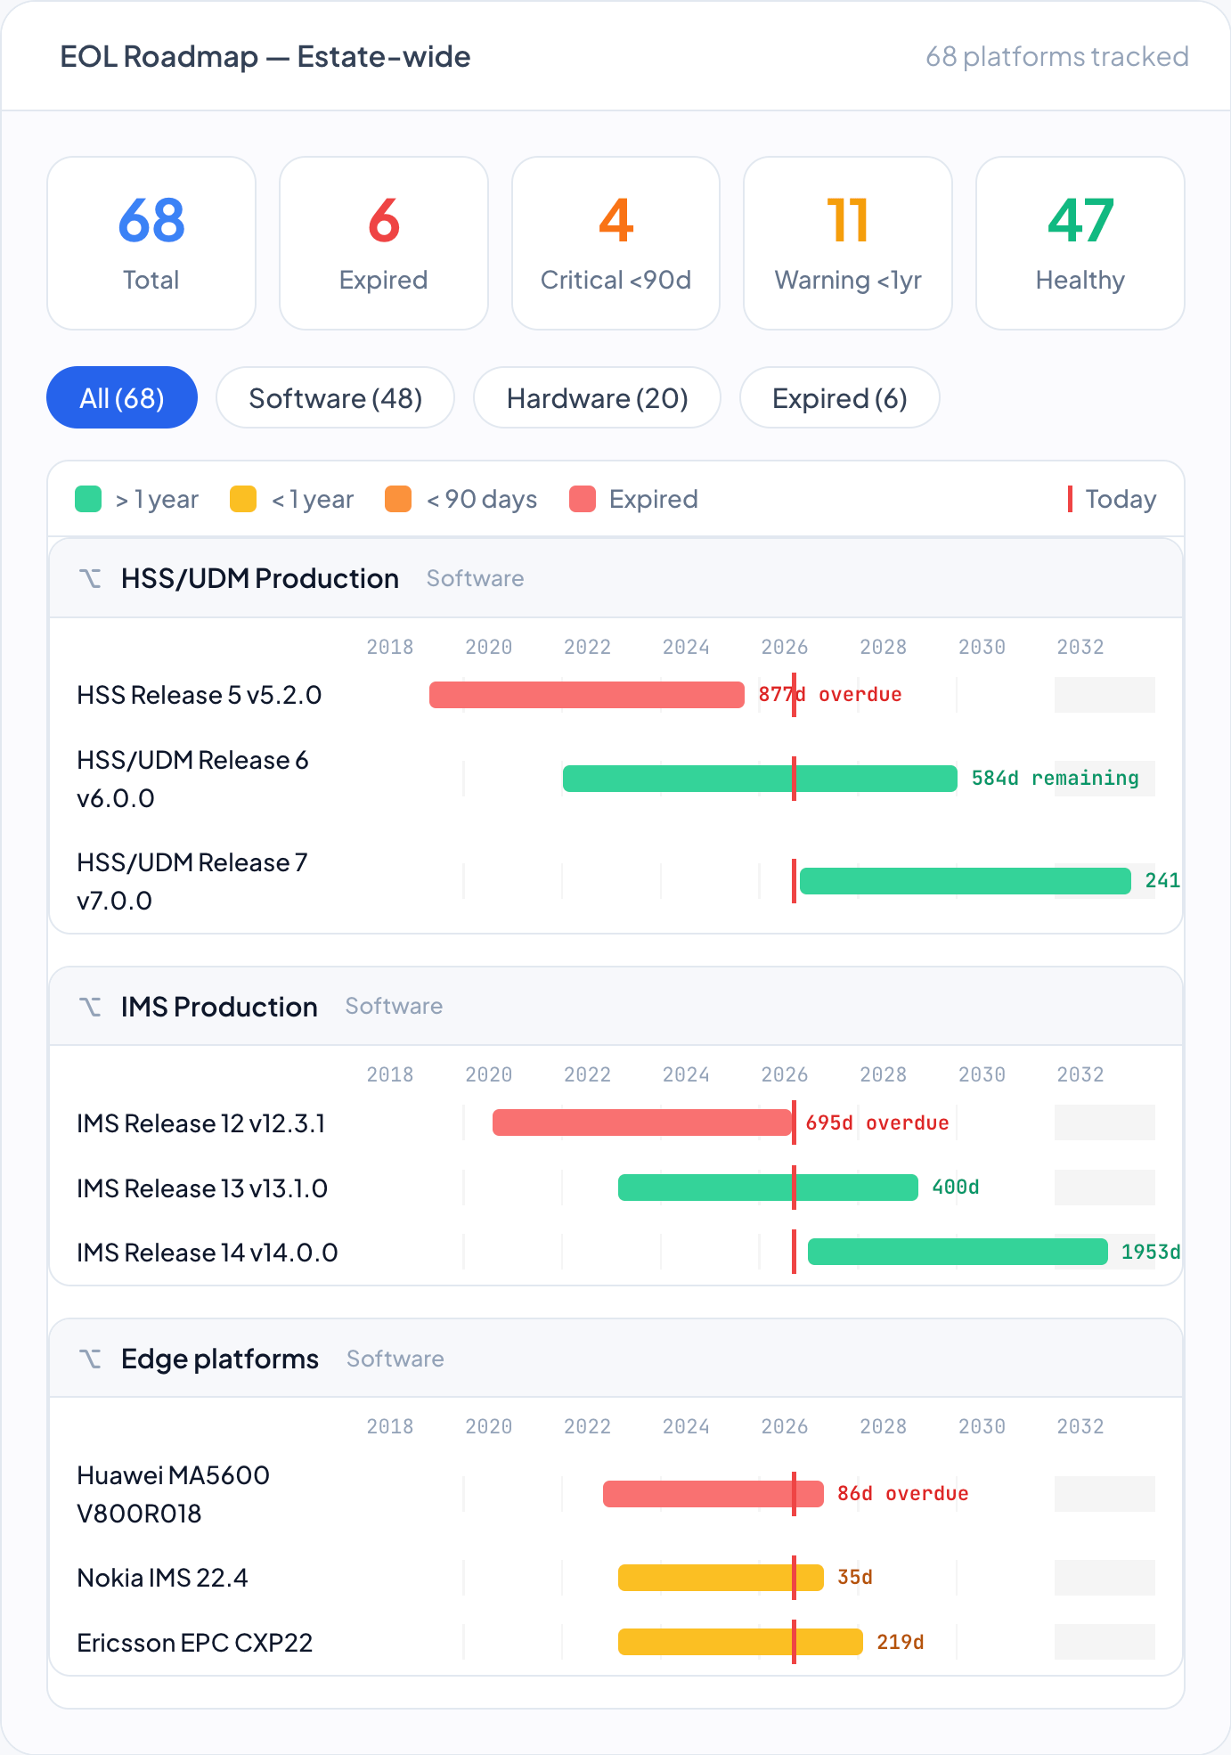Open the Warning <1yr summary card
The height and width of the screenshot is (1755, 1231).
tap(848, 243)
